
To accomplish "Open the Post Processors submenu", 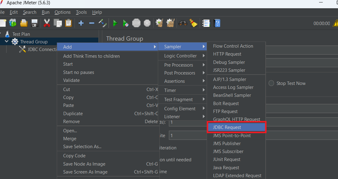I will (183, 73).
